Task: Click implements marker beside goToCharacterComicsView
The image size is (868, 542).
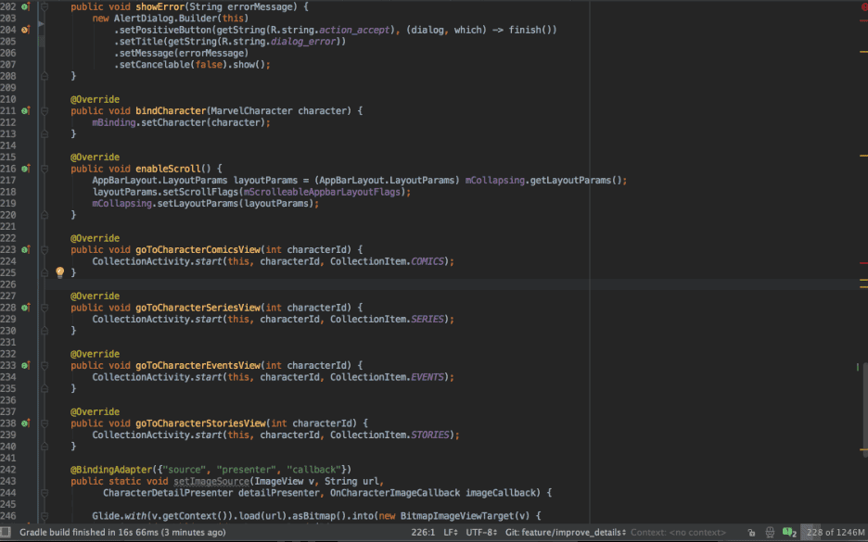Action: (x=25, y=250)
